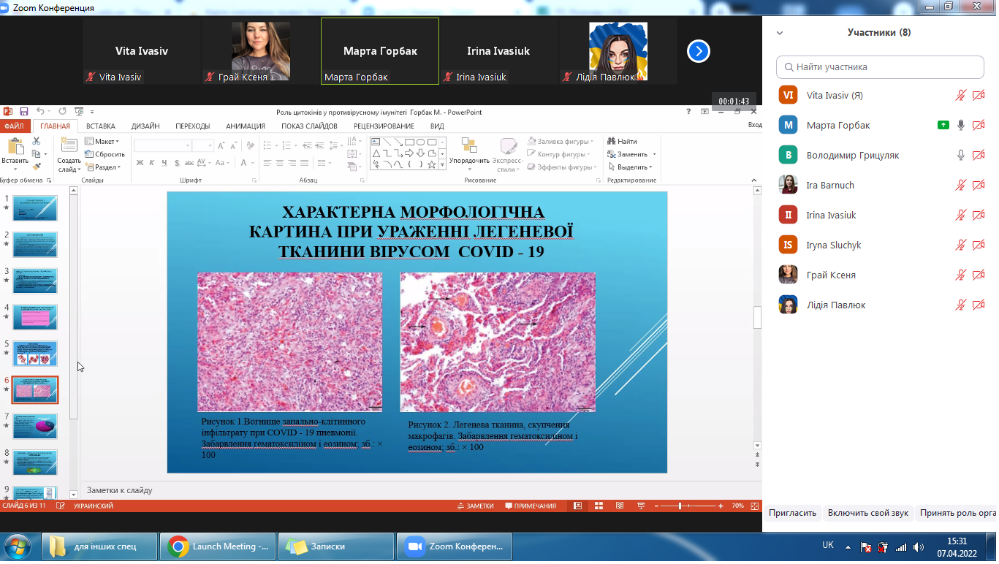Toggle the ЗАМЕТКИ notes pane in status bar
Image resolution: width=999 pixels, height=564 pixels.
[475, 506]
